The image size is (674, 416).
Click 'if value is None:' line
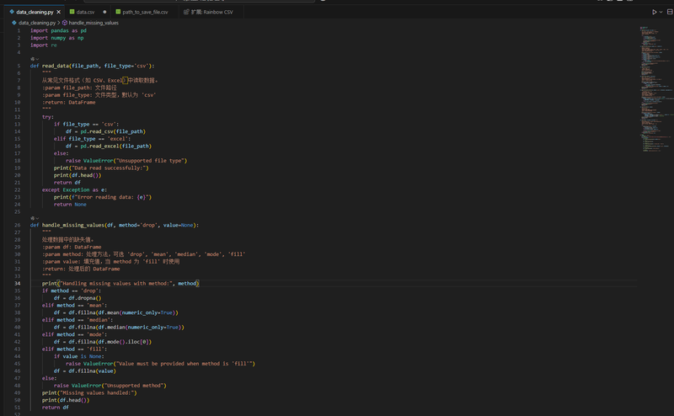tap(78, 356)
